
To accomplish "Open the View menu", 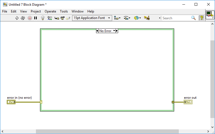I will 23,11.
